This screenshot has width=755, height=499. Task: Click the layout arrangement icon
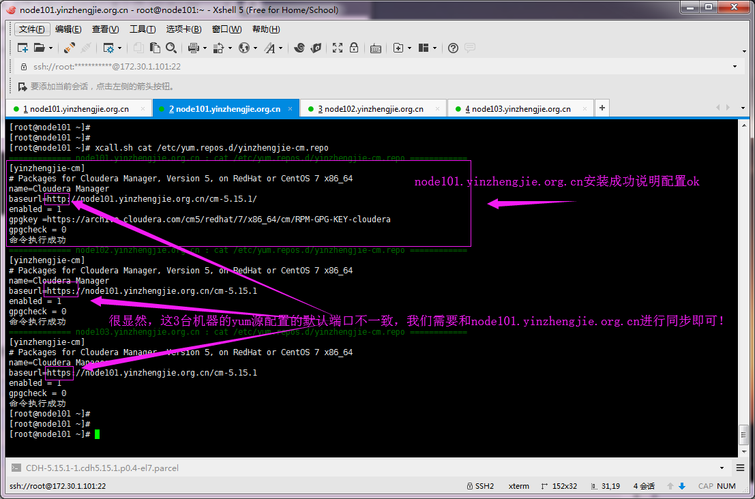coord(424,48)
